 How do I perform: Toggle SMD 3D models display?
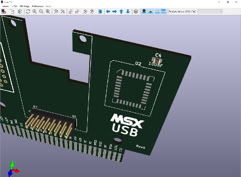point(151,11)
